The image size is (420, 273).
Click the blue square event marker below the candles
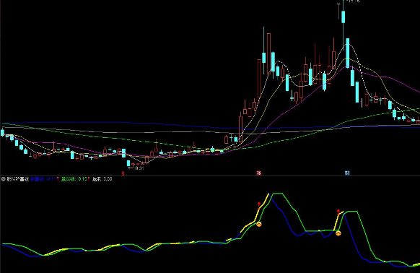[347, 173]
